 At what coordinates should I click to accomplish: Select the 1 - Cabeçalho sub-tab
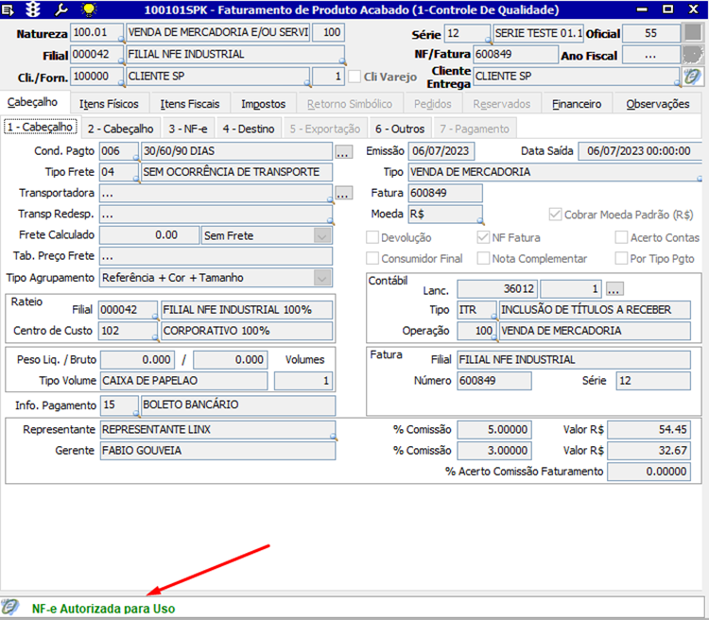pos(40,127)
